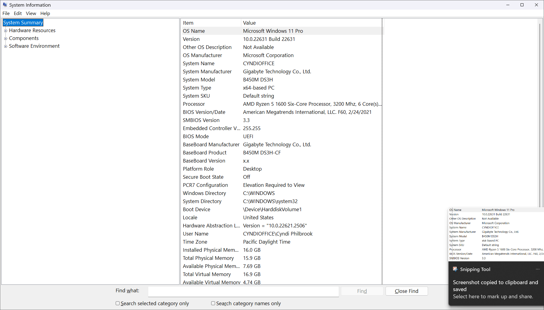Open the View menu

click(x=31, y=13)
